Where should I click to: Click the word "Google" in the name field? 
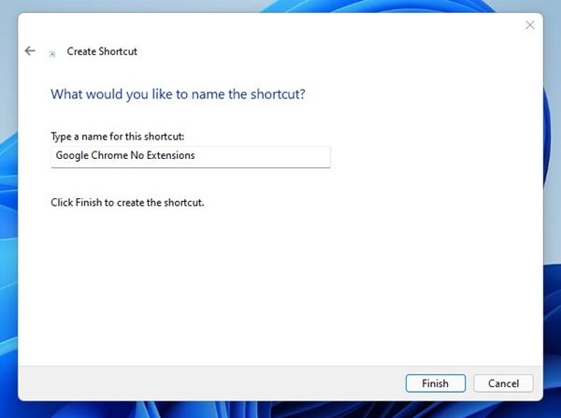[x=73, y=156]
